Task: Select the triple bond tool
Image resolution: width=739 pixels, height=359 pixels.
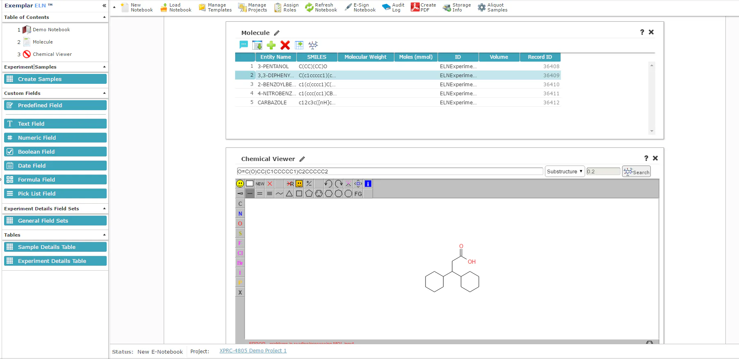Action: point(270,193)
